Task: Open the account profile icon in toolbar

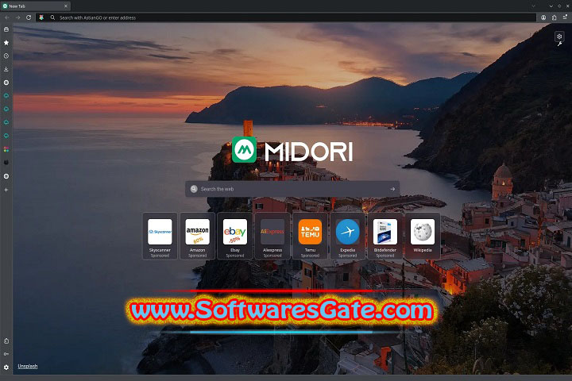Action: (543, 17)
